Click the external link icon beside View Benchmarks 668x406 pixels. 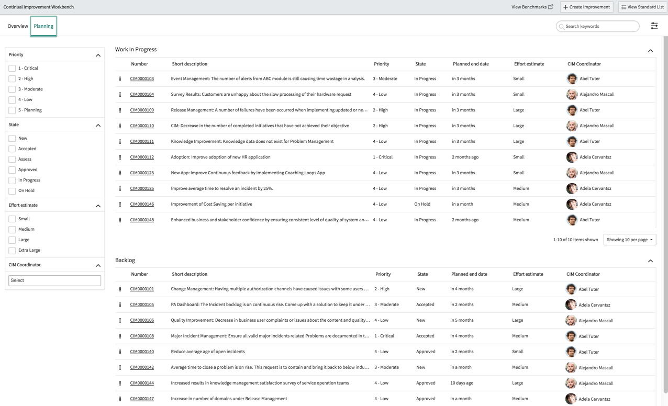pos(551,7)
